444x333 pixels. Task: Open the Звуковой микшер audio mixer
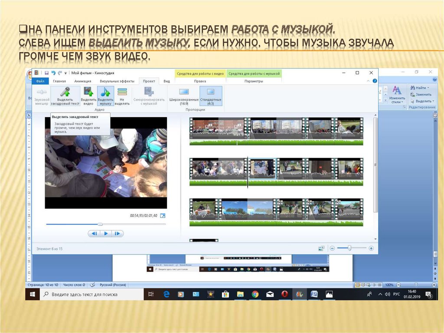[x=42, y=96]
